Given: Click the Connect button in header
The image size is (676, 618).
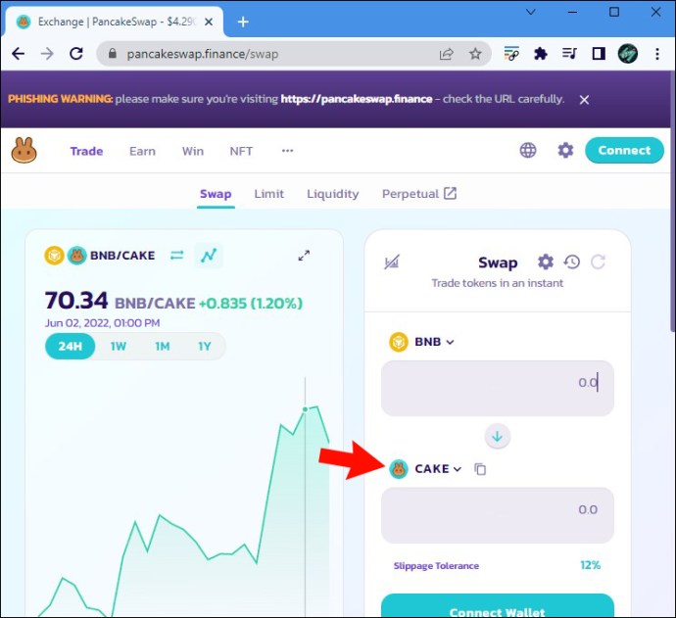Looking at the screenshot, I should point(624,151).
